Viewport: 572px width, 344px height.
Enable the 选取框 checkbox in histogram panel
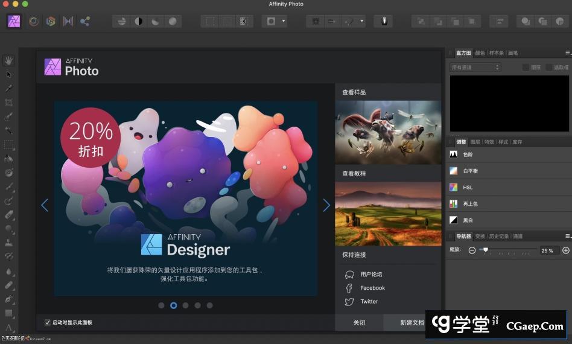[548, 68]
